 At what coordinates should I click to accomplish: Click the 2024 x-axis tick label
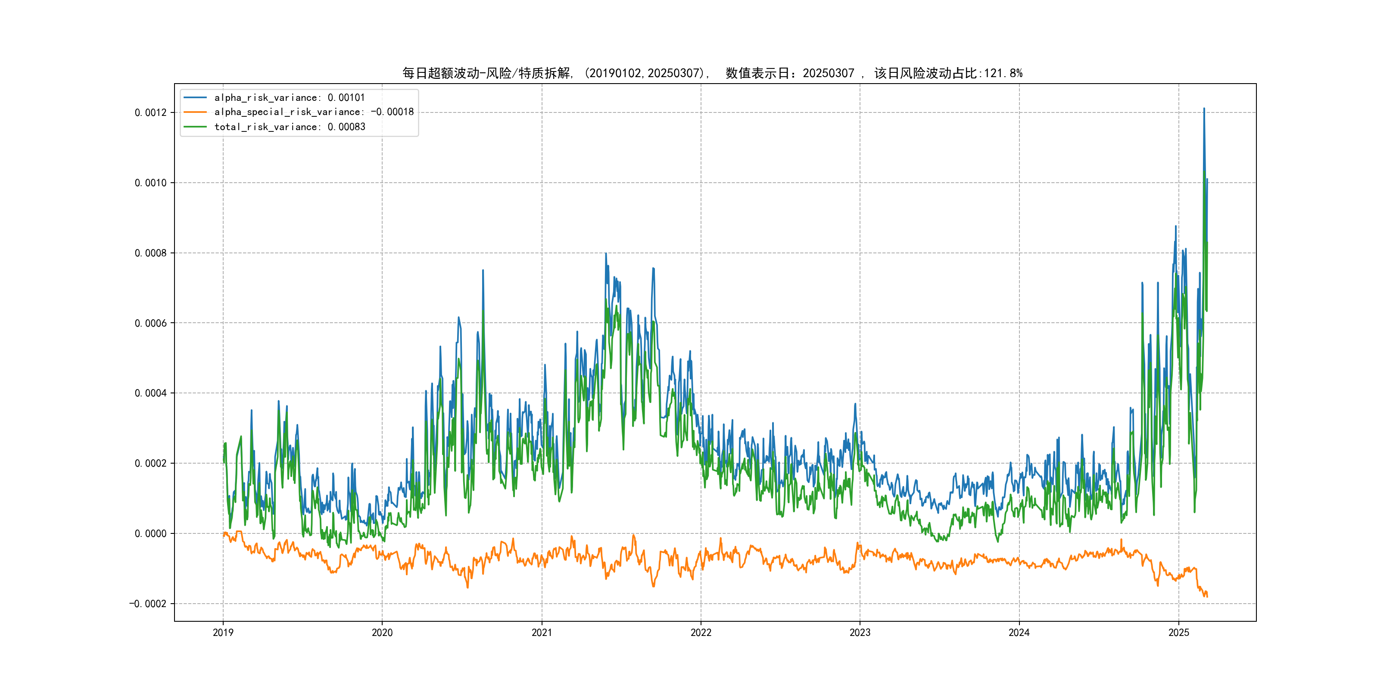click(x=1019, y=633)
